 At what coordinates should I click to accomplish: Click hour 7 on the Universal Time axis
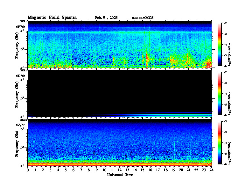tap(81, 170)
